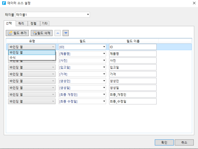Expand the [가격] field dropdown
The height and width of the screenshot is (149, 198).
pyautogui.click(x=104, y=74)
